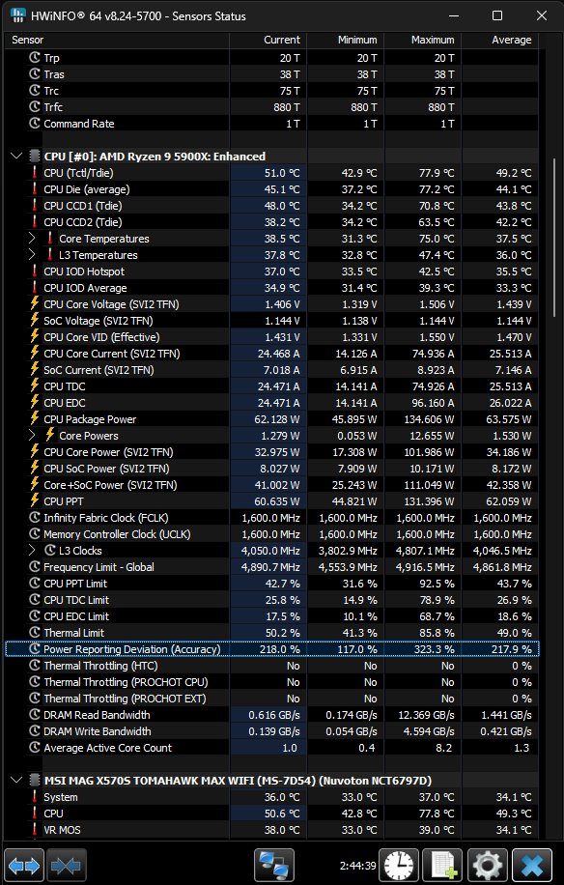Expand the Core Powers subgroup

point(32,435)
